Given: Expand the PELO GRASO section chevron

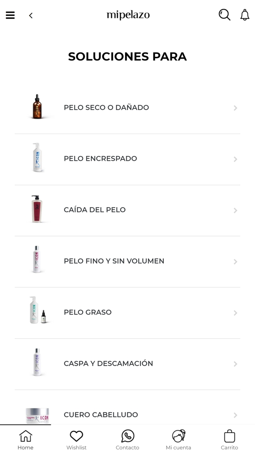Looking at the screenshot, I should coord(235,313).
